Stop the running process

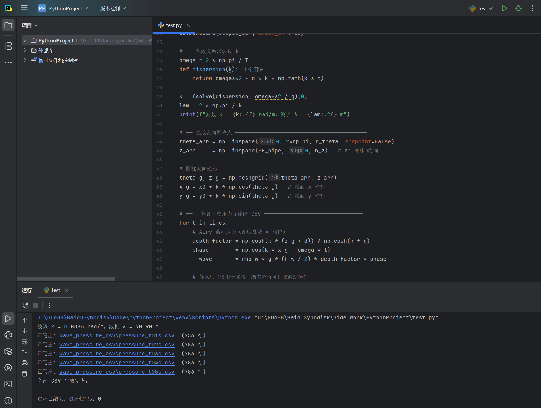(x=36, y=305)
